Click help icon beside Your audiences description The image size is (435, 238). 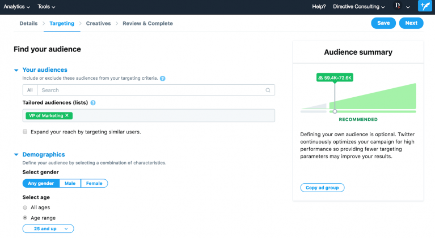(x=163, y=78)
